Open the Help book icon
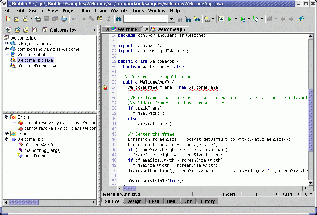Screen dimensions: 317x215 pyautogui.click(x=301, y=19)
